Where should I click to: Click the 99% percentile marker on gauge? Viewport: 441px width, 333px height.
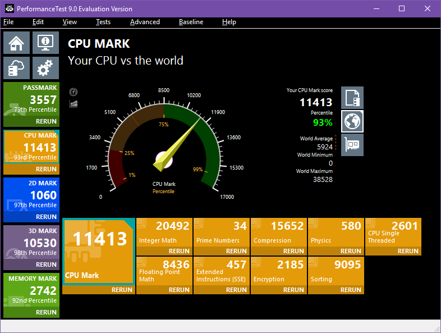coord(197,169)
